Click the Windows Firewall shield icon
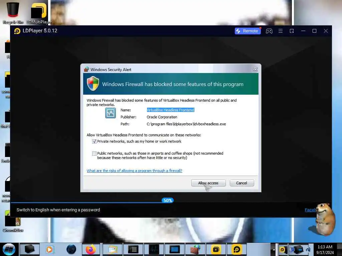This screenshot has height=256, width=342. (93, 83)
